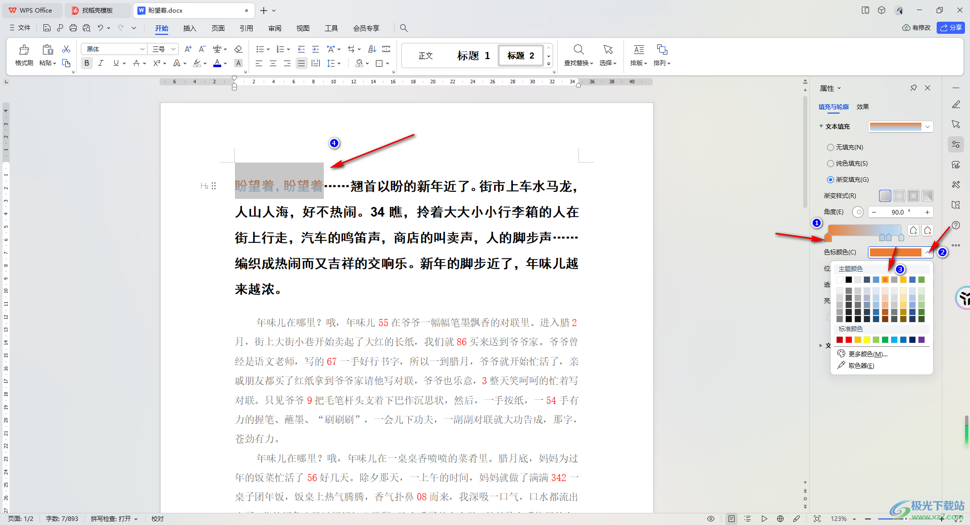970x525 pixels.
Task: Collapse the Text Fill section
Action: pyautogui.click(x=821, y=126)
